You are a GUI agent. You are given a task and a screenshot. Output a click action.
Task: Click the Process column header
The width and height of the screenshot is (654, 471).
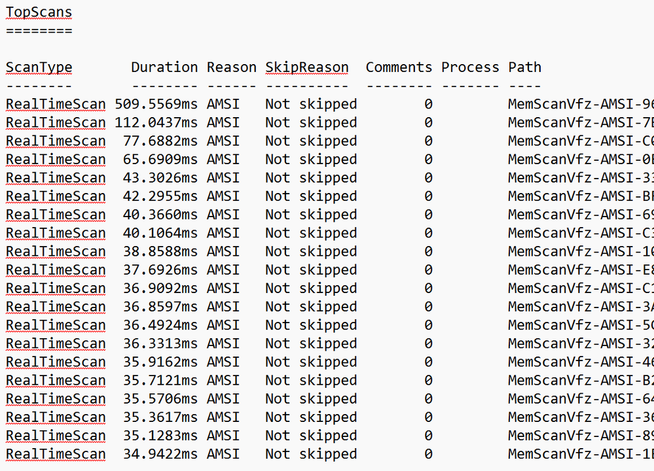pyautogui.click(x=470, y=67)
